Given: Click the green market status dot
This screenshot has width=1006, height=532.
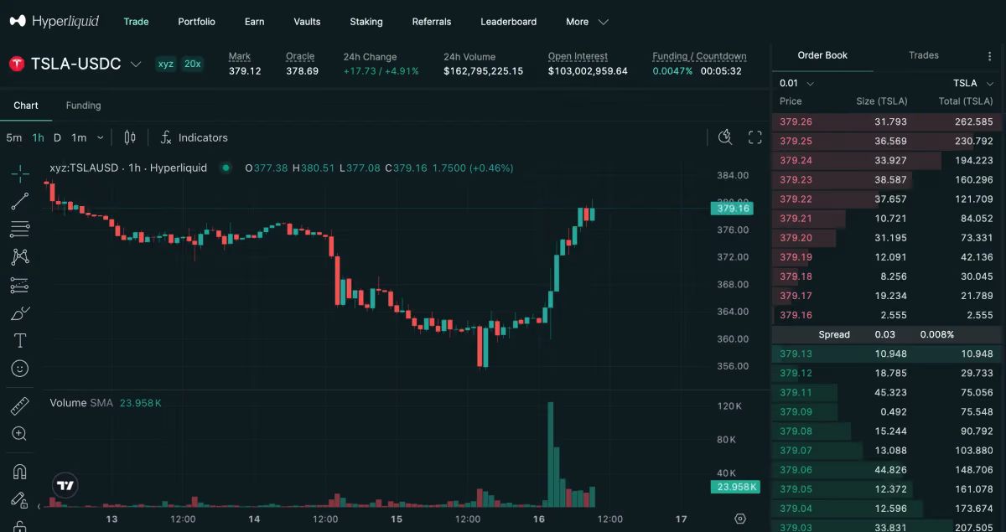Looking at the screenshot, I should pos(226,168).
